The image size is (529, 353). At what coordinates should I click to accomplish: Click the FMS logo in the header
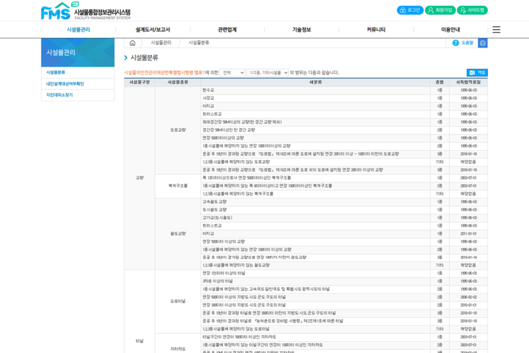pos(86,11)
